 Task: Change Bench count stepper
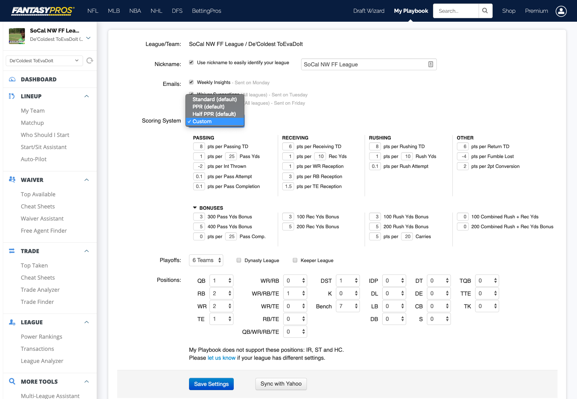tap(348, 306)
